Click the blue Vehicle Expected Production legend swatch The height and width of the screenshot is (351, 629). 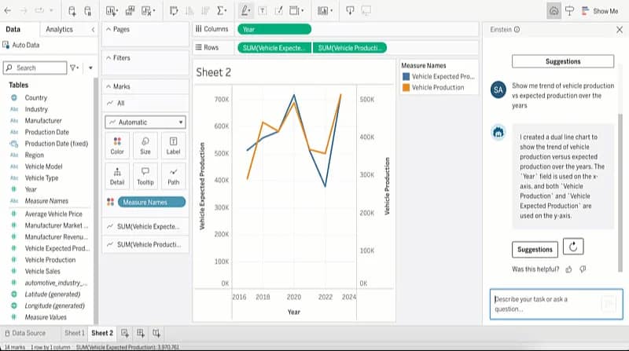406,77
